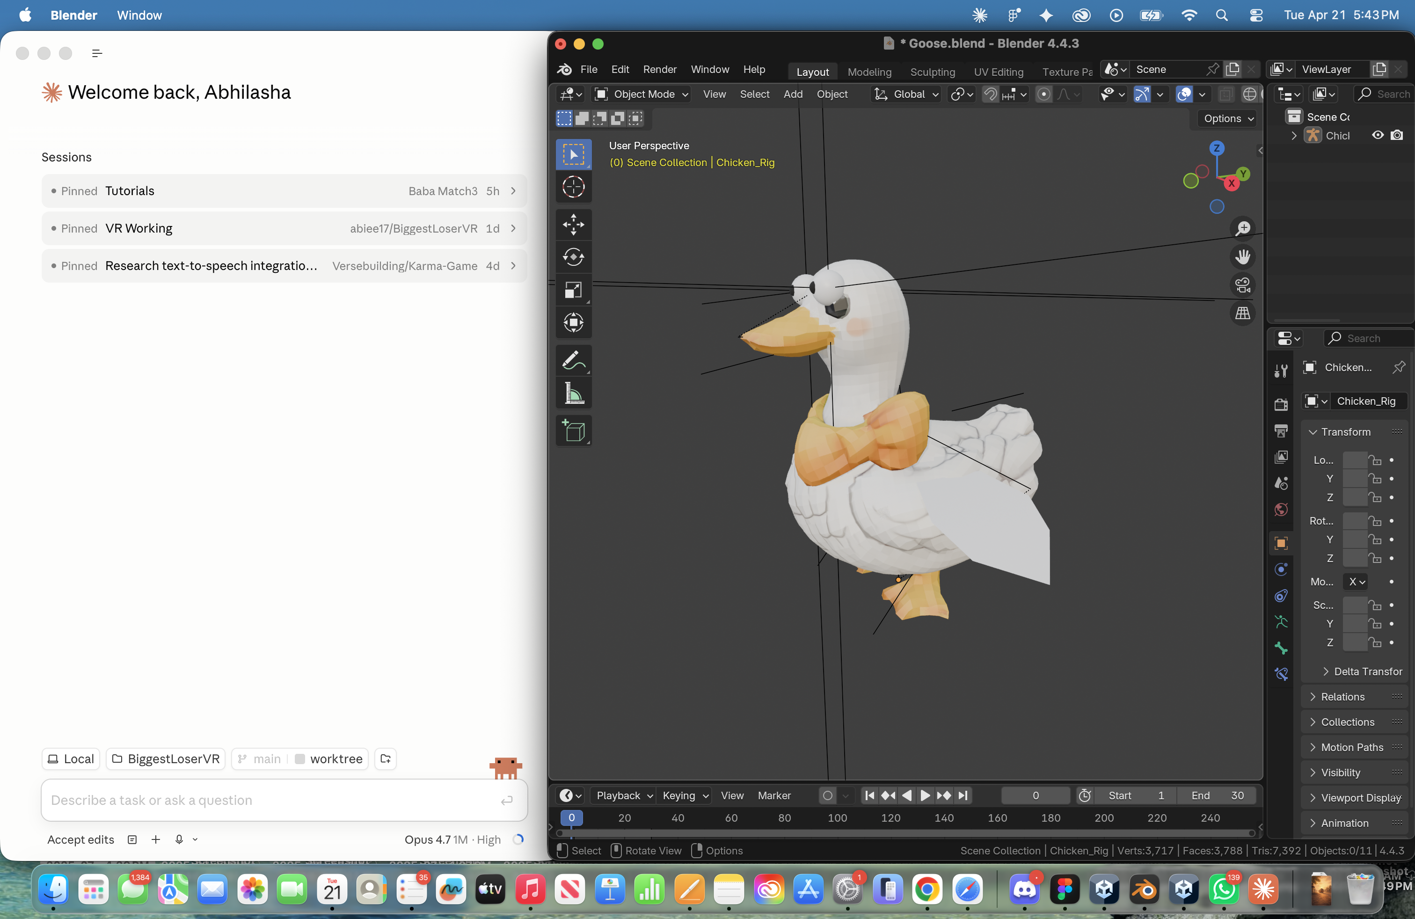Click Accept edits mode button
This screenshot has width=1415, height=919.
[x=80, y=839]
